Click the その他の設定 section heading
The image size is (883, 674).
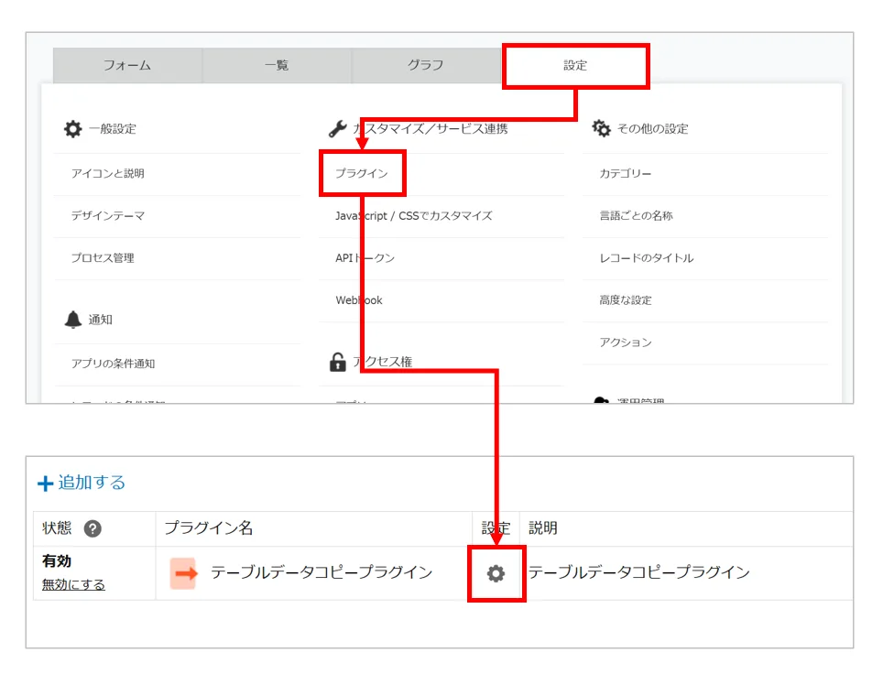653,129
